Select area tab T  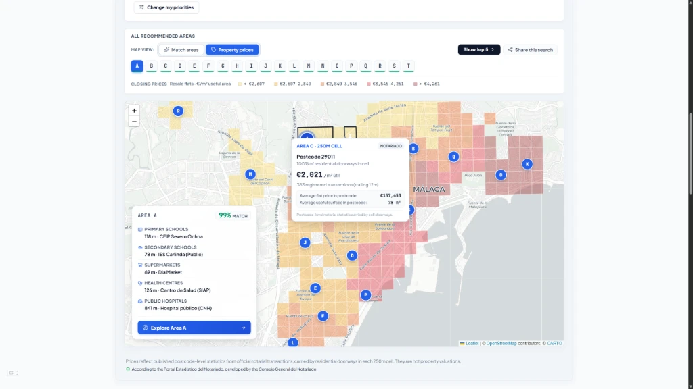(x=408, y=66)
